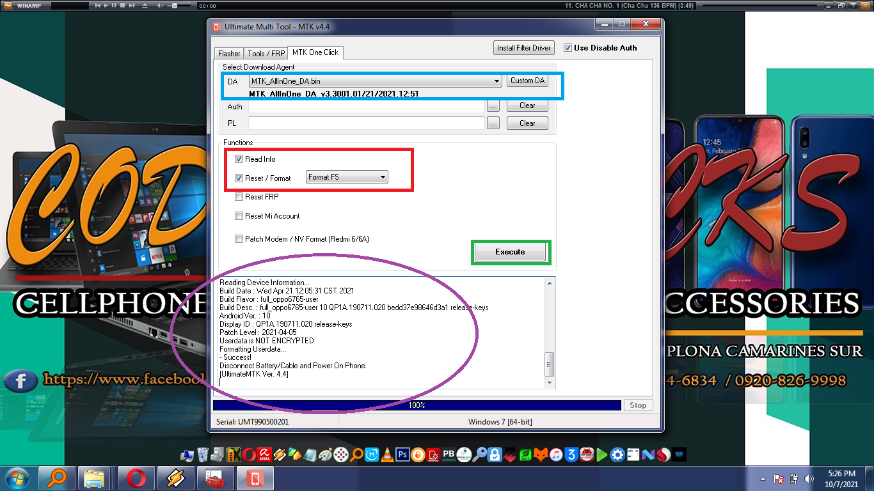Clear the Auth file field
874x491 pixels.
527,105
